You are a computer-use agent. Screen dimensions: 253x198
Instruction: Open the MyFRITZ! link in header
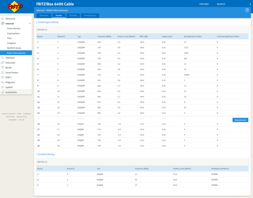click(221, 4)
